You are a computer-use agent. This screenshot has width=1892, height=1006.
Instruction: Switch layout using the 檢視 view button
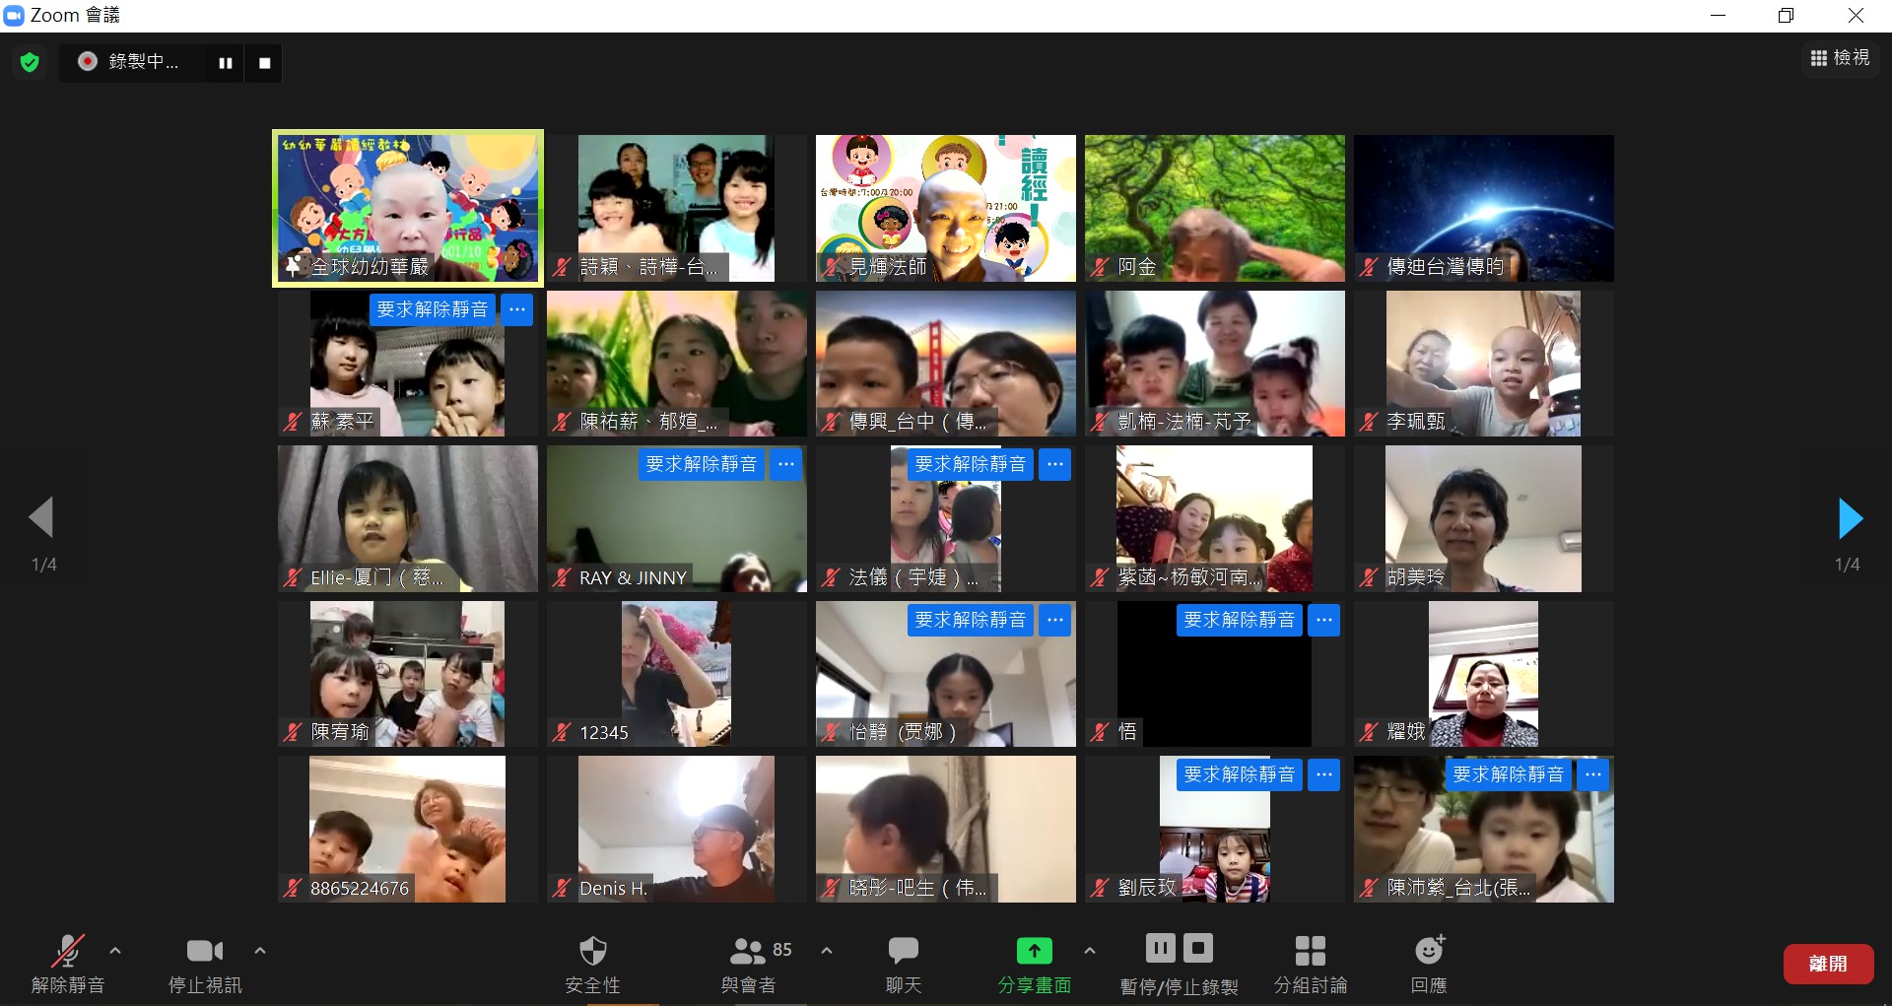coord(1840,58)
